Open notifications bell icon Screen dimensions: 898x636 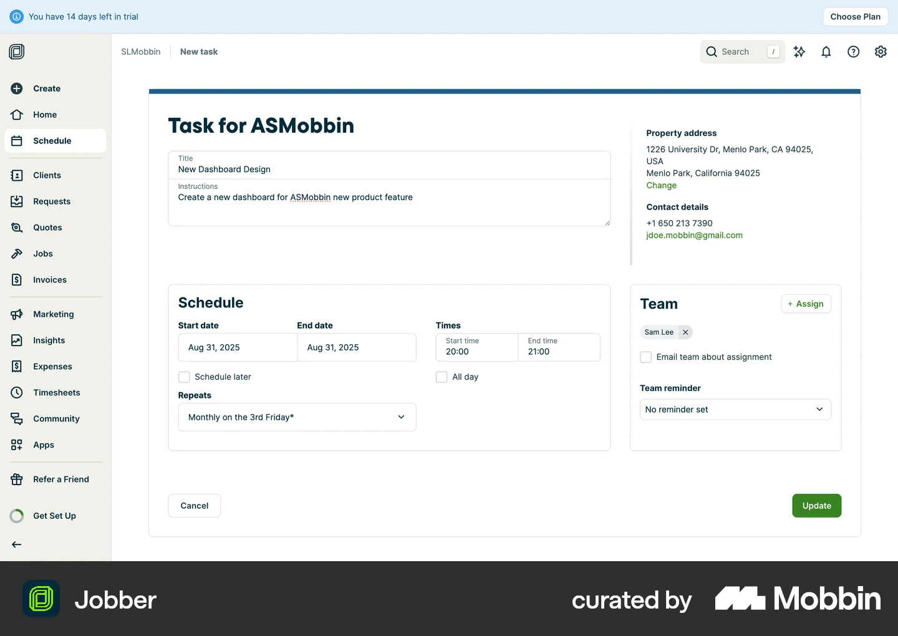coord(826,52)
